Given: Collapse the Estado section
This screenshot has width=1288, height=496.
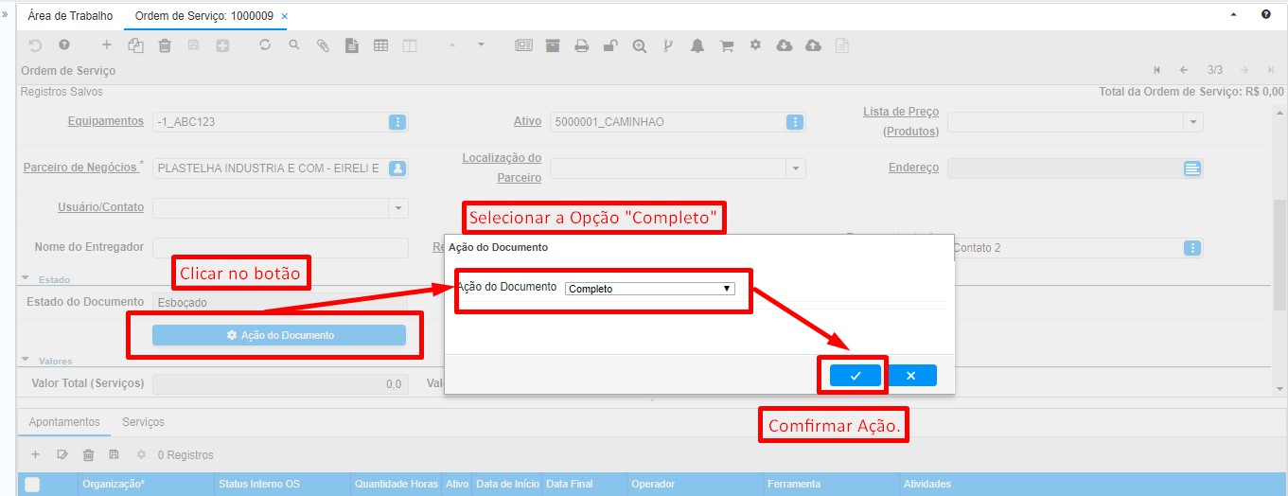Looking at the screenshot, I should 26,279.
